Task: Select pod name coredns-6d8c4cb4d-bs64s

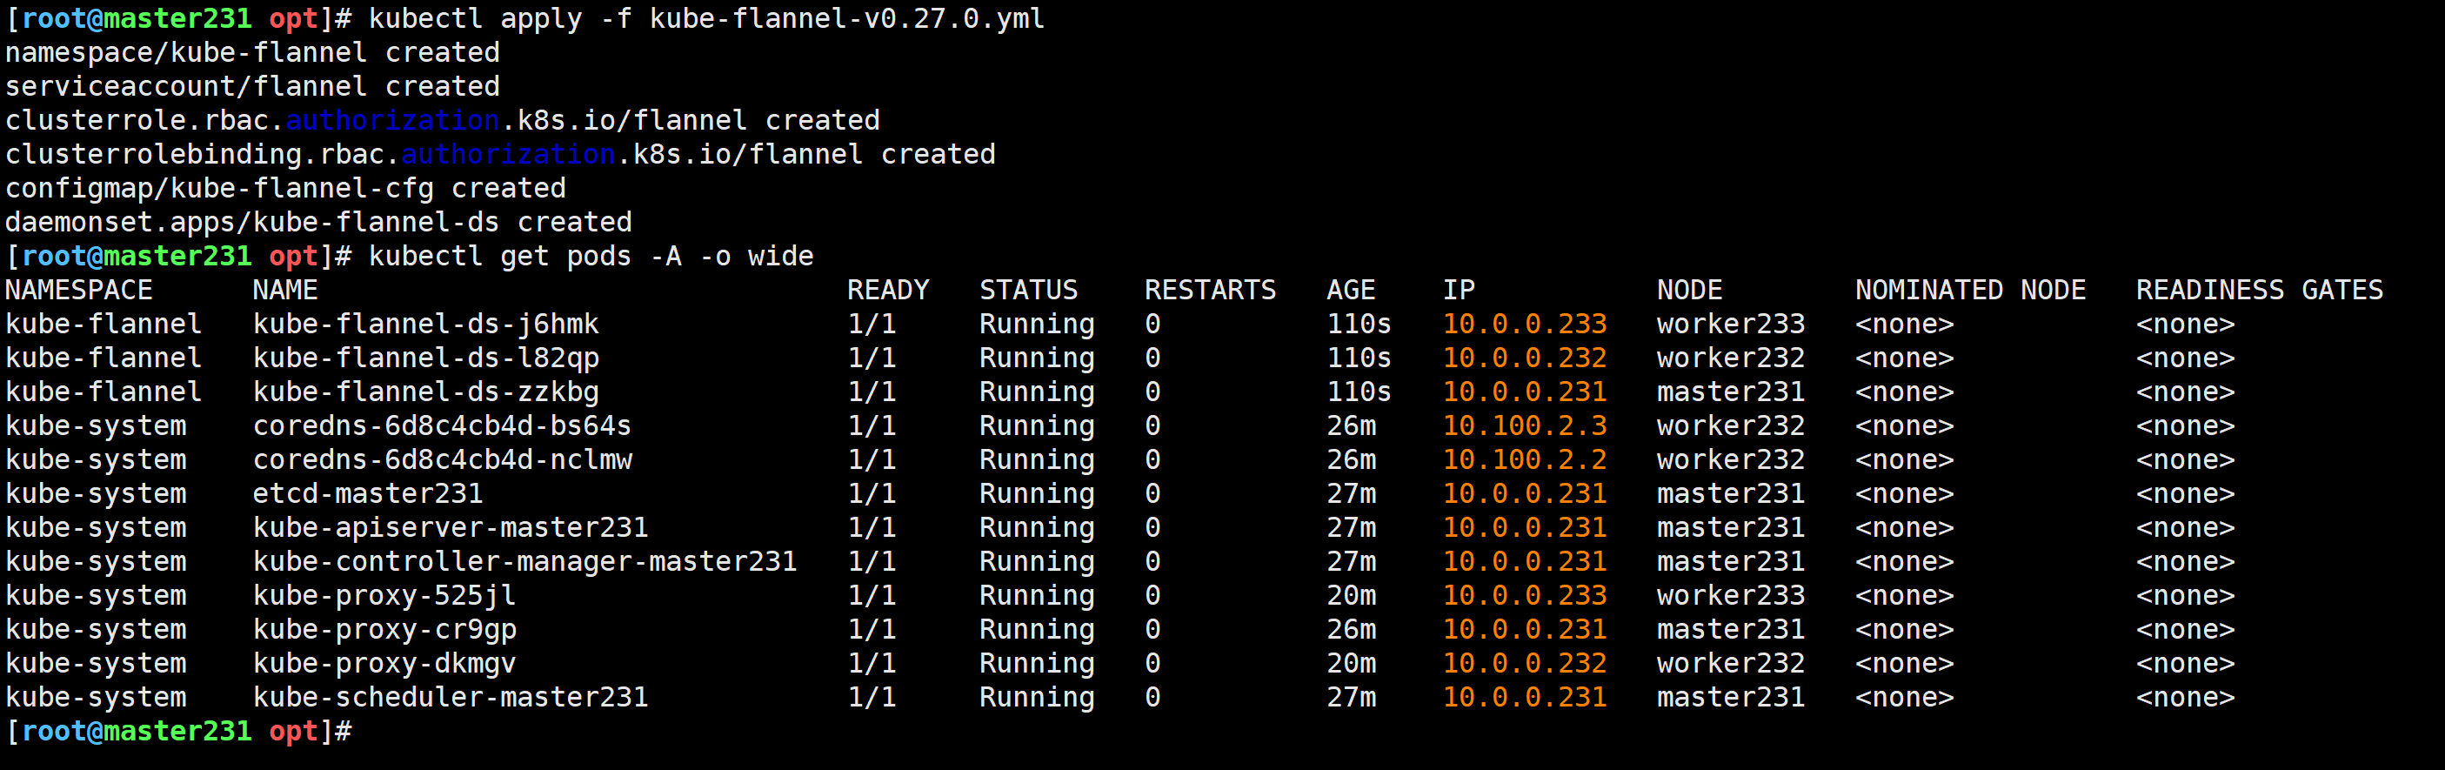Action: click(443, 426)
